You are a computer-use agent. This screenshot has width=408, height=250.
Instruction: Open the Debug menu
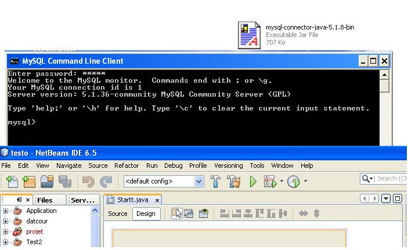174,166
